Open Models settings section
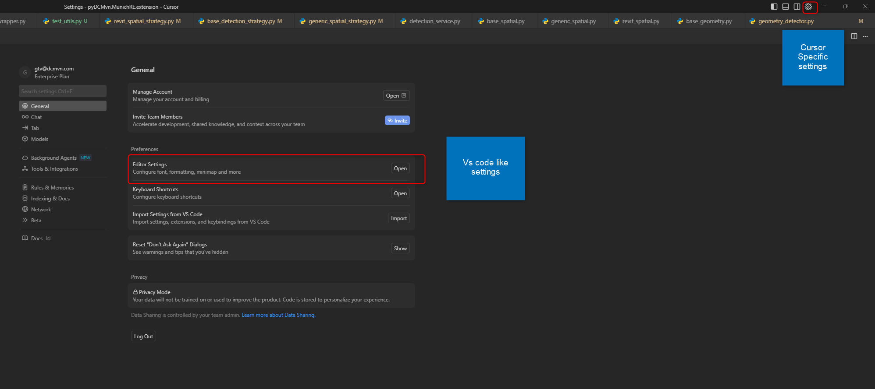 click(39, 139)
